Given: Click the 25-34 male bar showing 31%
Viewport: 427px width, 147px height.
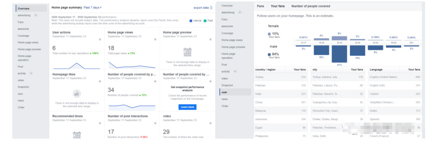Looking at the screenshot, I should [x=339, y=54].
